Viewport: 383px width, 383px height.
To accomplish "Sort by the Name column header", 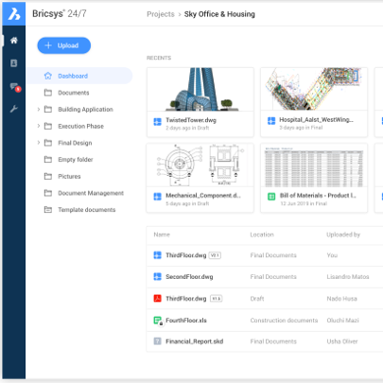I will pos(162,235).
